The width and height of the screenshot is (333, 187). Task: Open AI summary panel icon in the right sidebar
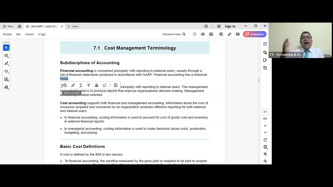pos(265,44)
